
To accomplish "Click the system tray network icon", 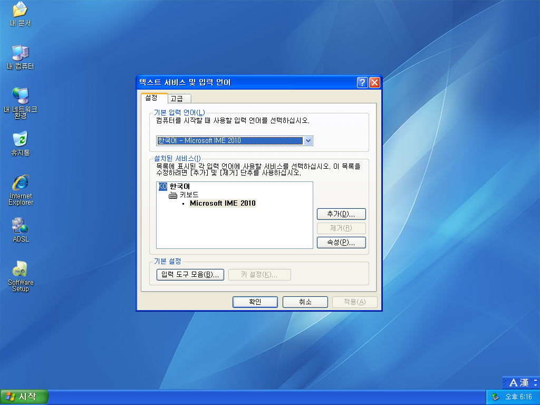I will [495, 397].
